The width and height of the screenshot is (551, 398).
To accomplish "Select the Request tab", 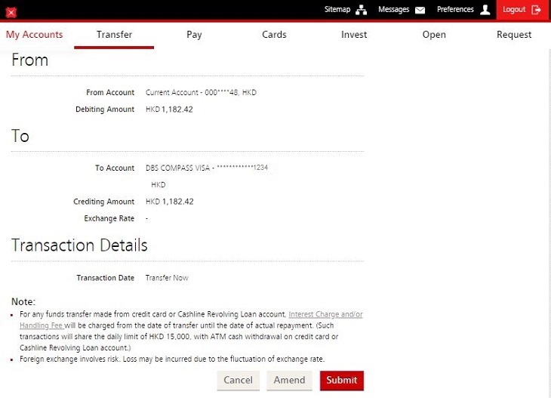I will tap(514, 35).
